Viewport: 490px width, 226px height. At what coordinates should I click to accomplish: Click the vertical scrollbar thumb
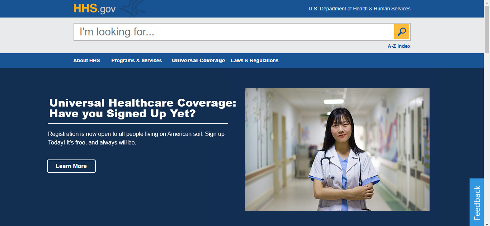pos(487,29)
